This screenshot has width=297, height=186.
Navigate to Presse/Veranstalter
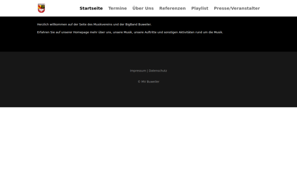[237, 8]
